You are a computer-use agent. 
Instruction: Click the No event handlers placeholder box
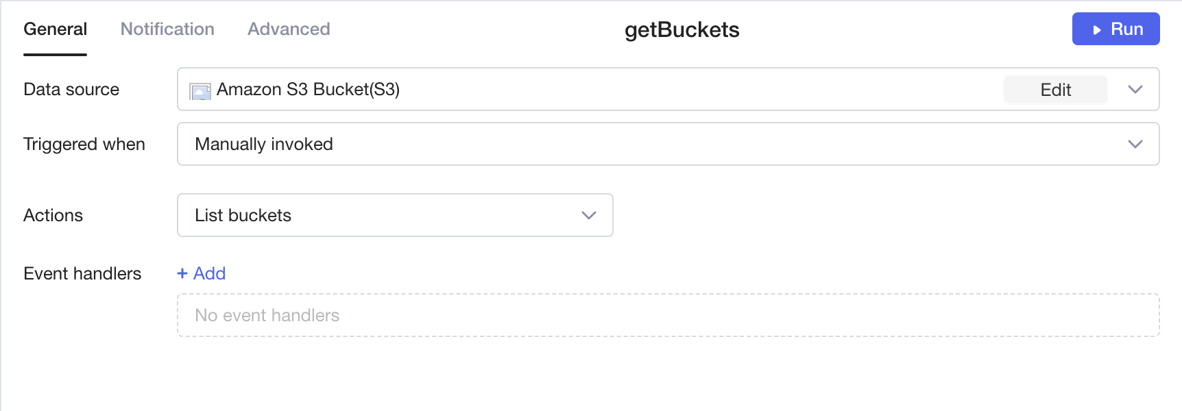(668, 315)
